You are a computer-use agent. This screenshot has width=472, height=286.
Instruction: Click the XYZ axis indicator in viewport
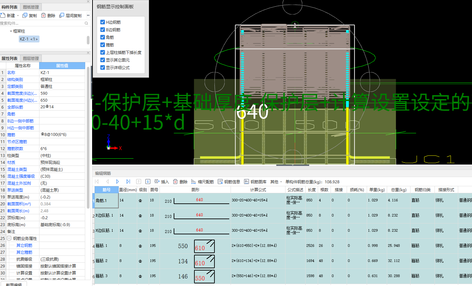tap(113, 143)
